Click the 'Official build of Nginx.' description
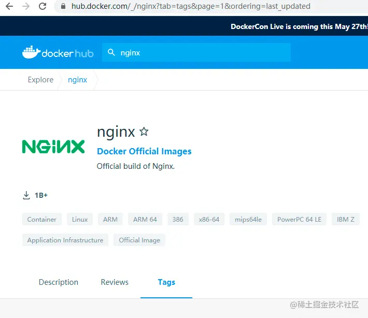Image resolution: width=368 pixels, height=318 pixels. tap(136, 166)
